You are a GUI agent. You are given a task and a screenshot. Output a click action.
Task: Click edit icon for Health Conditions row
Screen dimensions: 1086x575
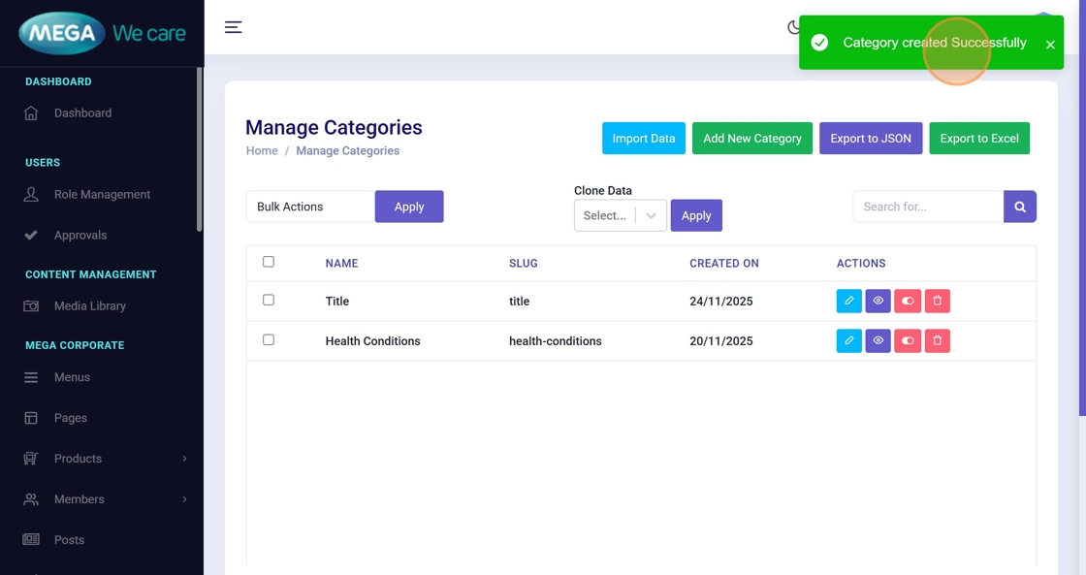[848, 341]
